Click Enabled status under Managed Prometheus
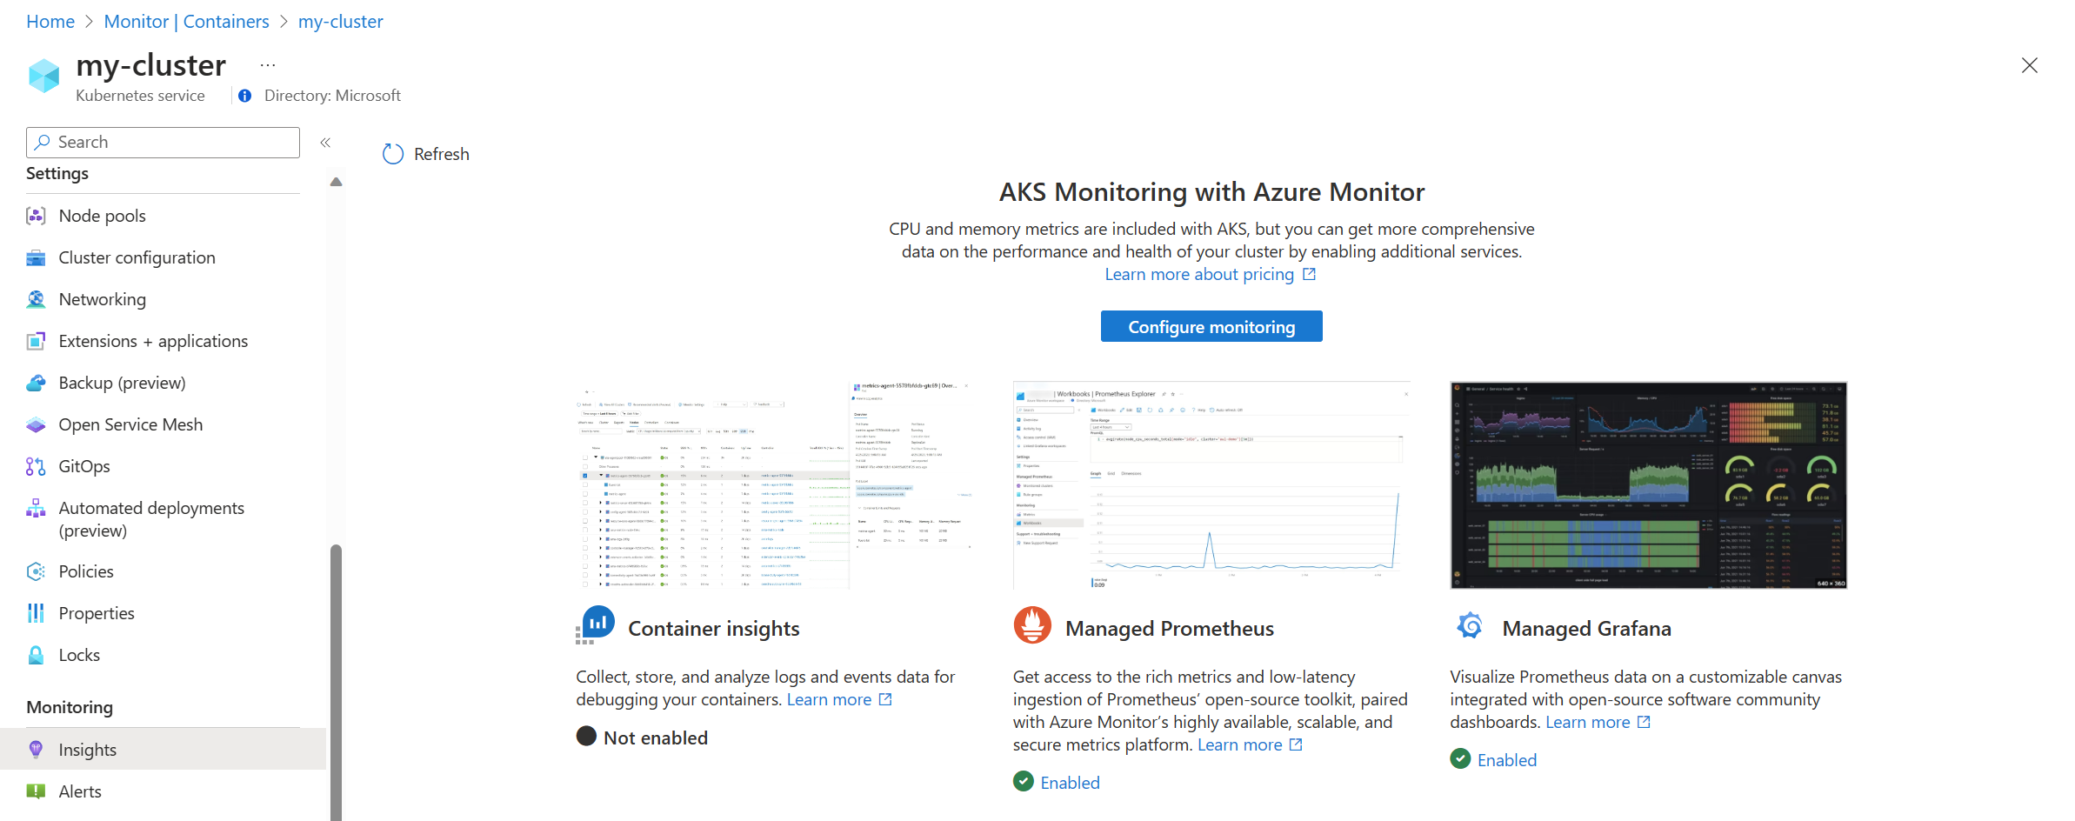 click(1069, 783)
